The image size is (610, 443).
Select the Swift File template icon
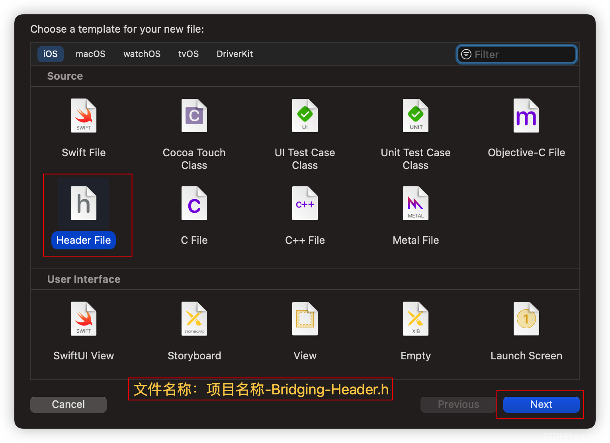tap(84, 116)
